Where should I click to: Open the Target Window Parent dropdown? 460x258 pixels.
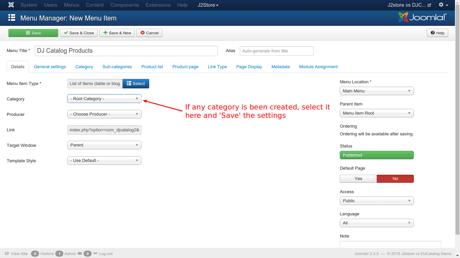(104, 145)
